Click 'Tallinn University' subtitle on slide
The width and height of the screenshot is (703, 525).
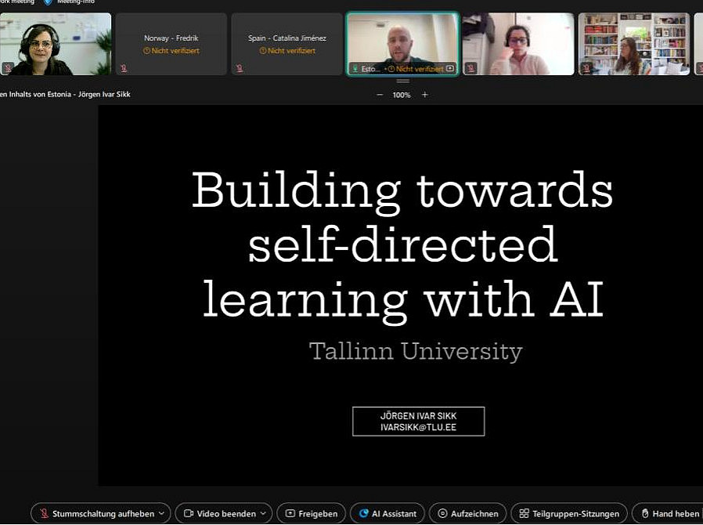(416, 351)
